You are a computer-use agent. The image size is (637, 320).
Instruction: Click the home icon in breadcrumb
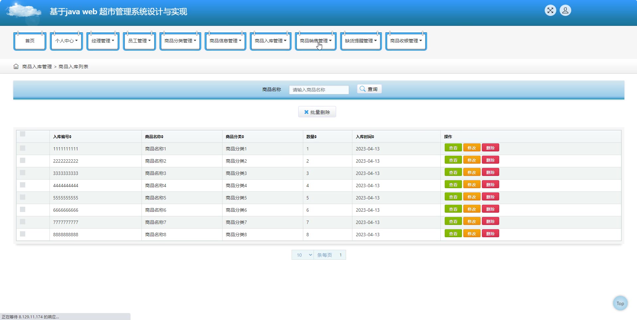(16, 67)
